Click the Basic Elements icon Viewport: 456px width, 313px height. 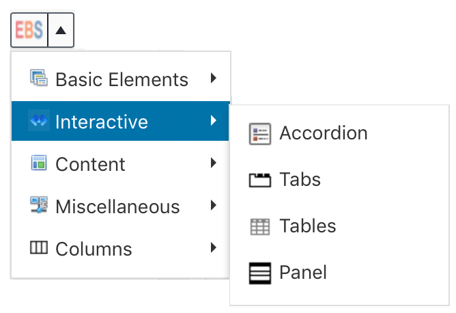point(39,78)
